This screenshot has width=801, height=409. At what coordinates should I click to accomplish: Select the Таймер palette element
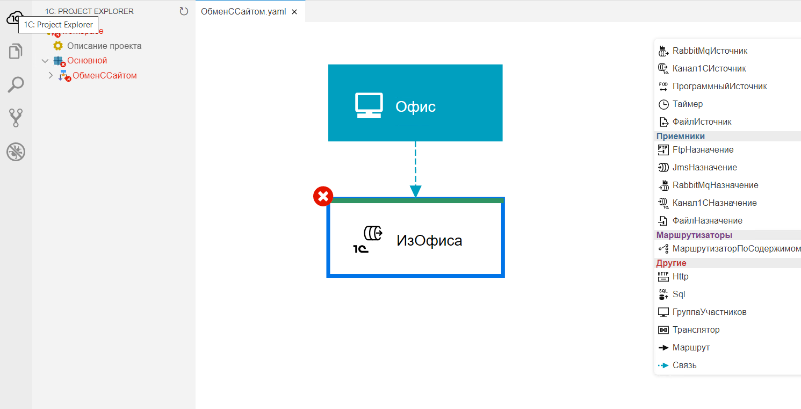(x=680, y=104)
